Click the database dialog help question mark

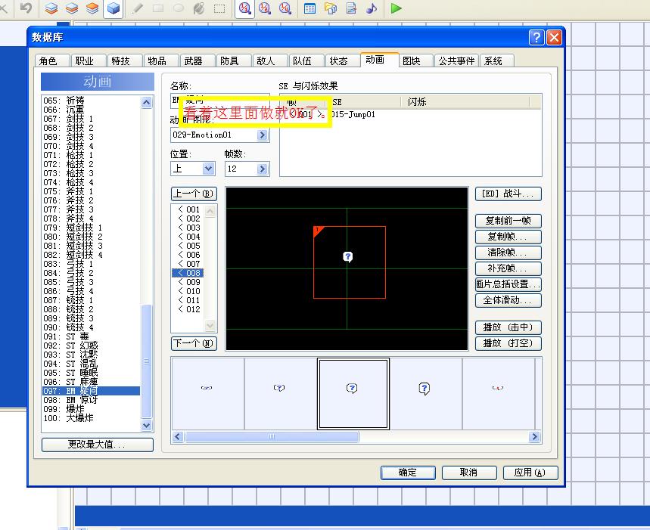click(536, 38)
